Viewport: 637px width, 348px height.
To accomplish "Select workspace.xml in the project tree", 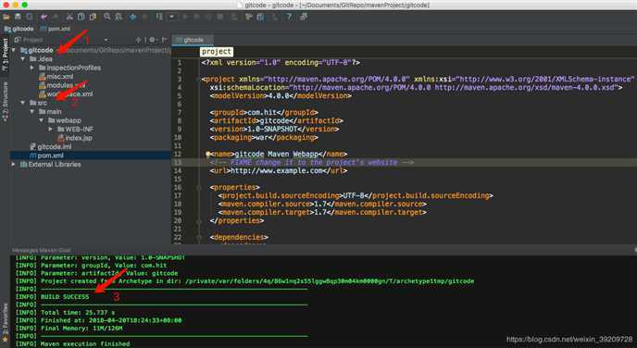I will pyautogui.click(x=69, y=94).
